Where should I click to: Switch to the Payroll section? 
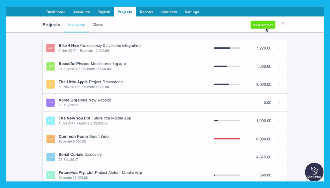click(103, 12)
